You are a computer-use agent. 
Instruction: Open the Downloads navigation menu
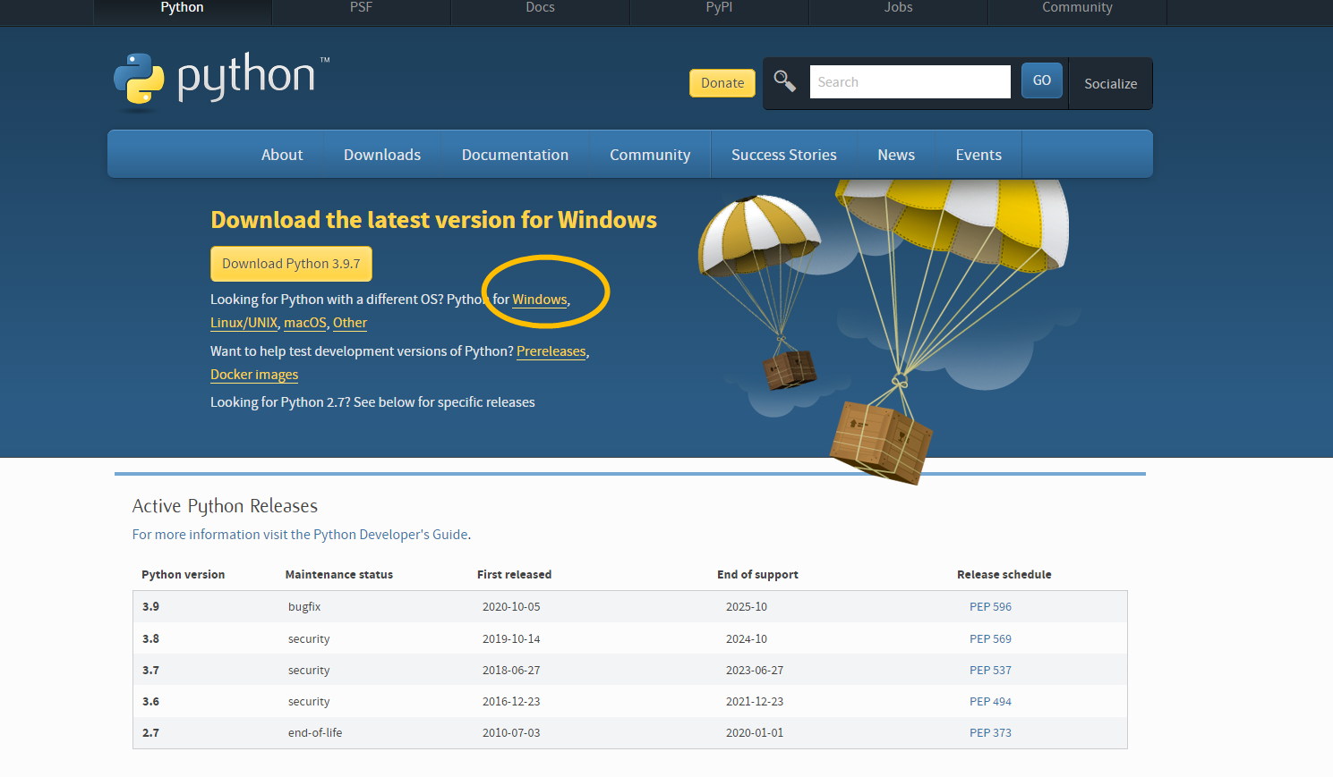pos(382,155)
